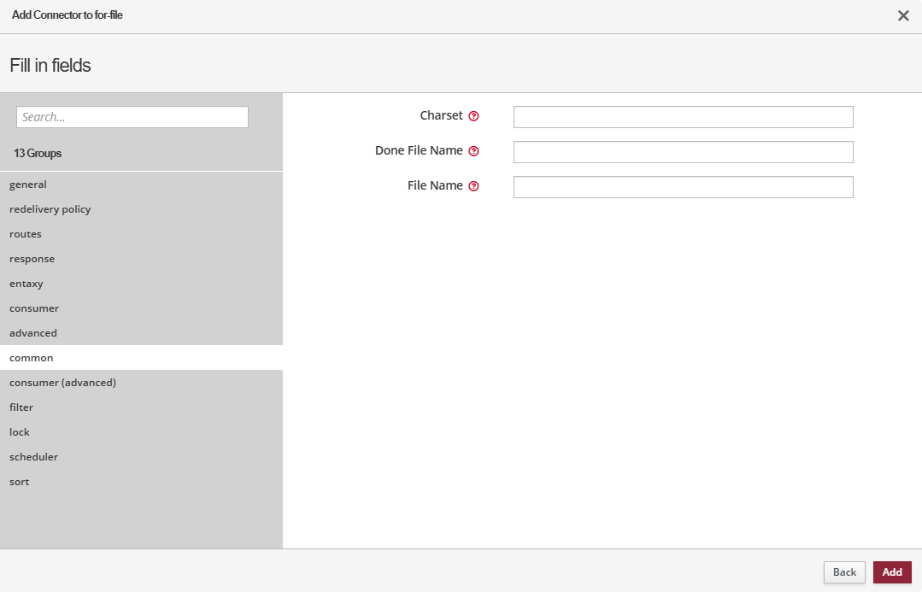Click the help icon next to File Name

(473, 186)
